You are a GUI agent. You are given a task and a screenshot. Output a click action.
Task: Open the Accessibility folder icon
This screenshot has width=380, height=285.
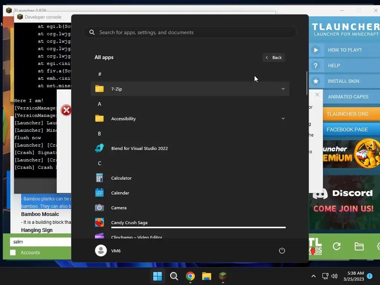tap(99, 118)
